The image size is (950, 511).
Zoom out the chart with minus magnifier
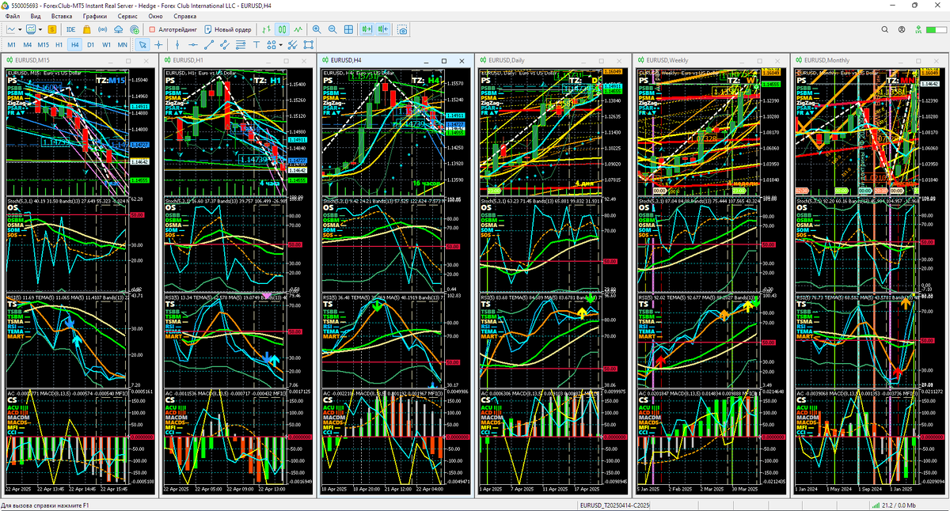pyautogui.click(x=332, y=29)
